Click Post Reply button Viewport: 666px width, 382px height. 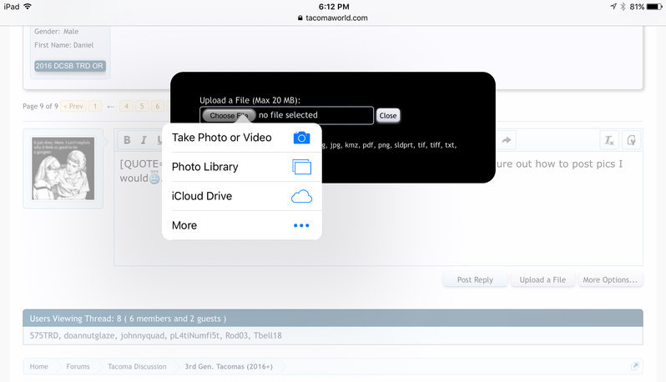(x=475, y=279)
